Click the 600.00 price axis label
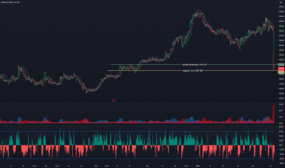 (281, 21)
